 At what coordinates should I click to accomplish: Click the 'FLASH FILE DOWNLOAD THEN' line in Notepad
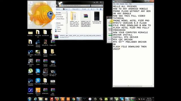click(x=130, y=47)
